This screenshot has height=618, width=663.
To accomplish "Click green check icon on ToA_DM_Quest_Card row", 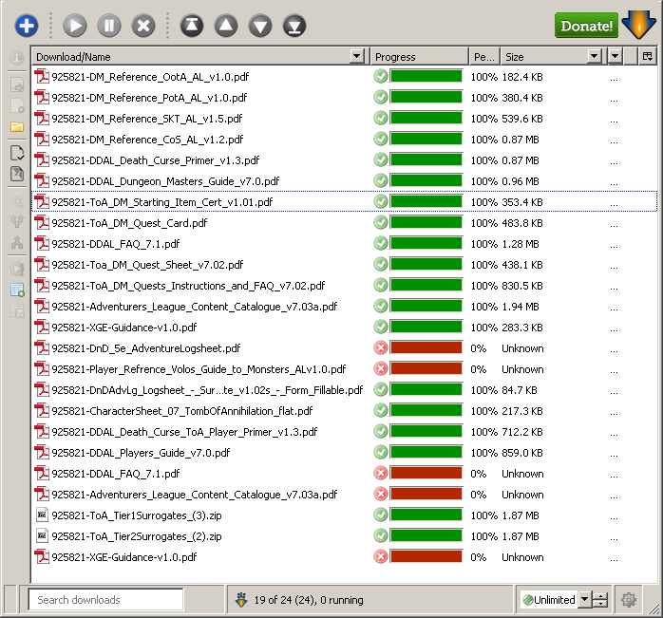I will tap(381, 222).
